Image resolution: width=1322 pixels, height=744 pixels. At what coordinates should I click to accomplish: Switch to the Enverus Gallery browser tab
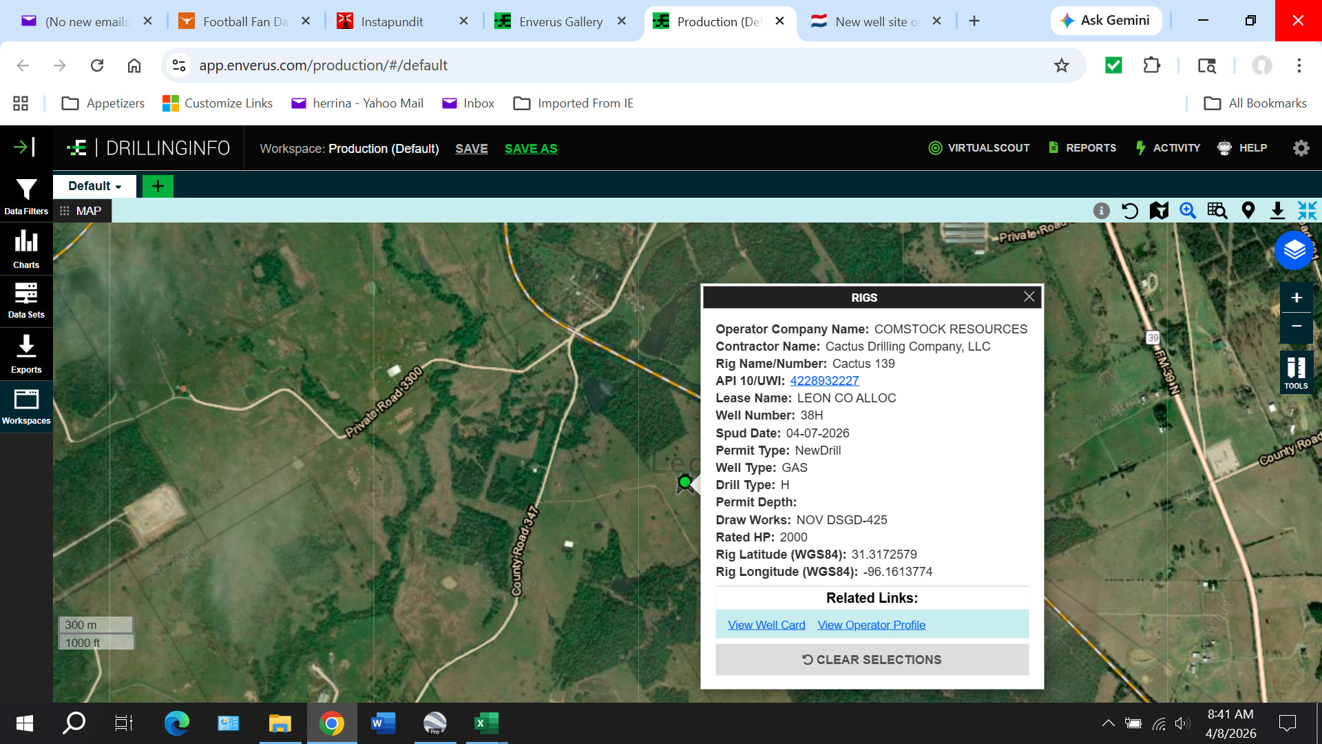tap(560, 21)
